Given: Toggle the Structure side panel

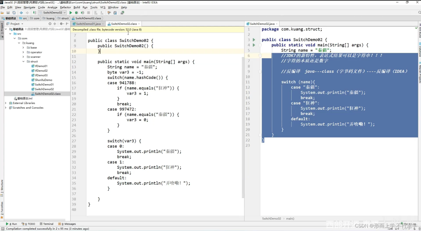Looking at the screenshot, I should tap(2, 188).
